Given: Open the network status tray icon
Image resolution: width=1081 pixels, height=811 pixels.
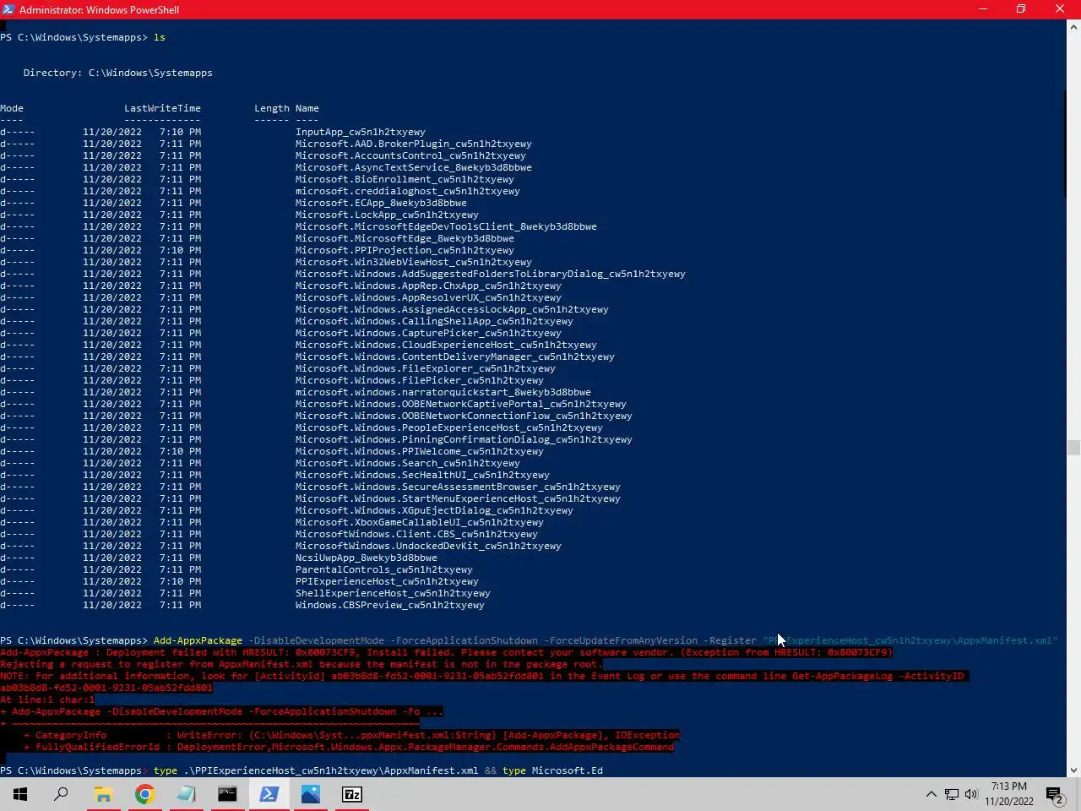Looking at the screenshot, I should click(x=951, y=794).
